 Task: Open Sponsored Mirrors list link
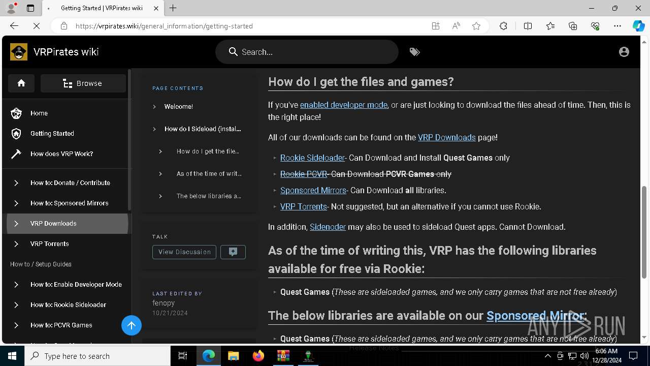313,191
